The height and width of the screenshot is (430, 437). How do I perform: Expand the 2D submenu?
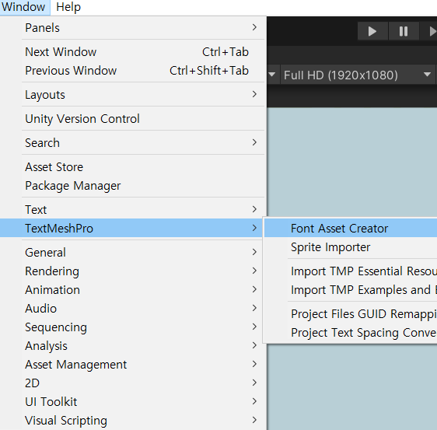[x=132, y=383]
